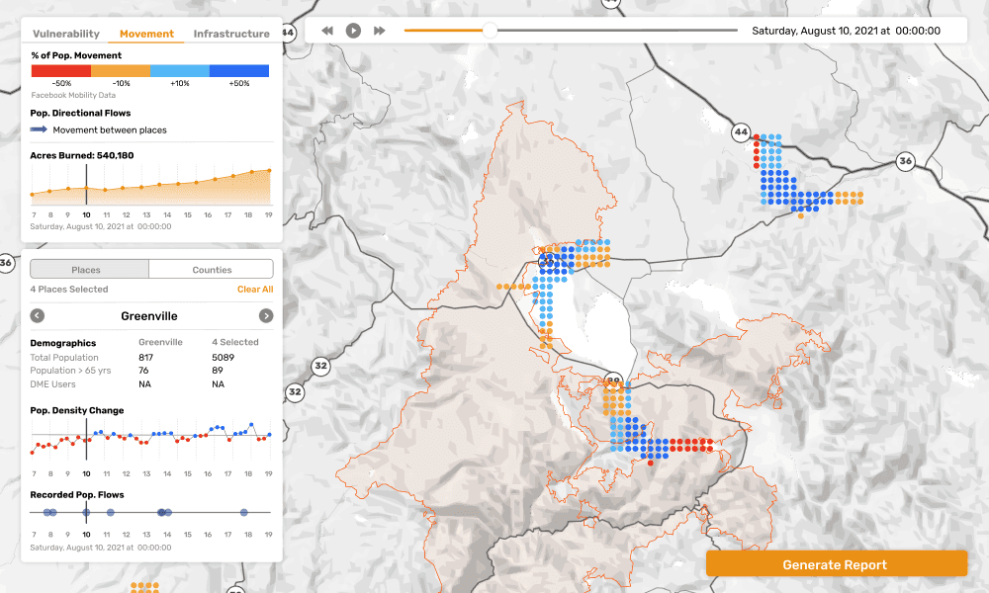Click the Recorded Pop. Flows dot near 11

pos(111,512)
